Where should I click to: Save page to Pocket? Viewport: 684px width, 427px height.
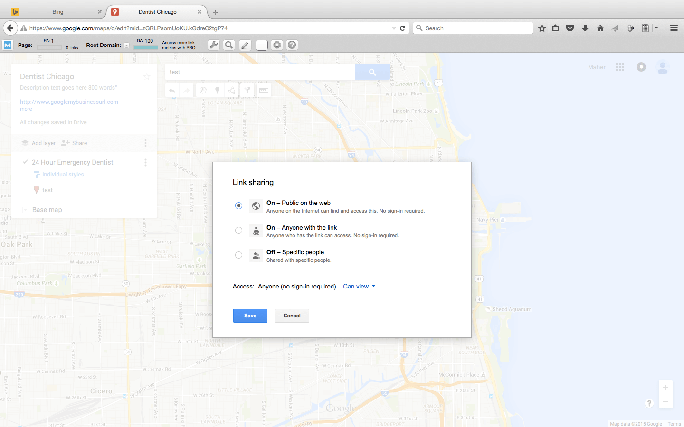click(570, 28)
